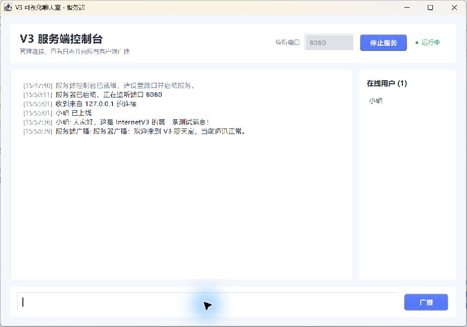
Task: Click log line with InternetV3 test message
Action: [x=116, y=122]
